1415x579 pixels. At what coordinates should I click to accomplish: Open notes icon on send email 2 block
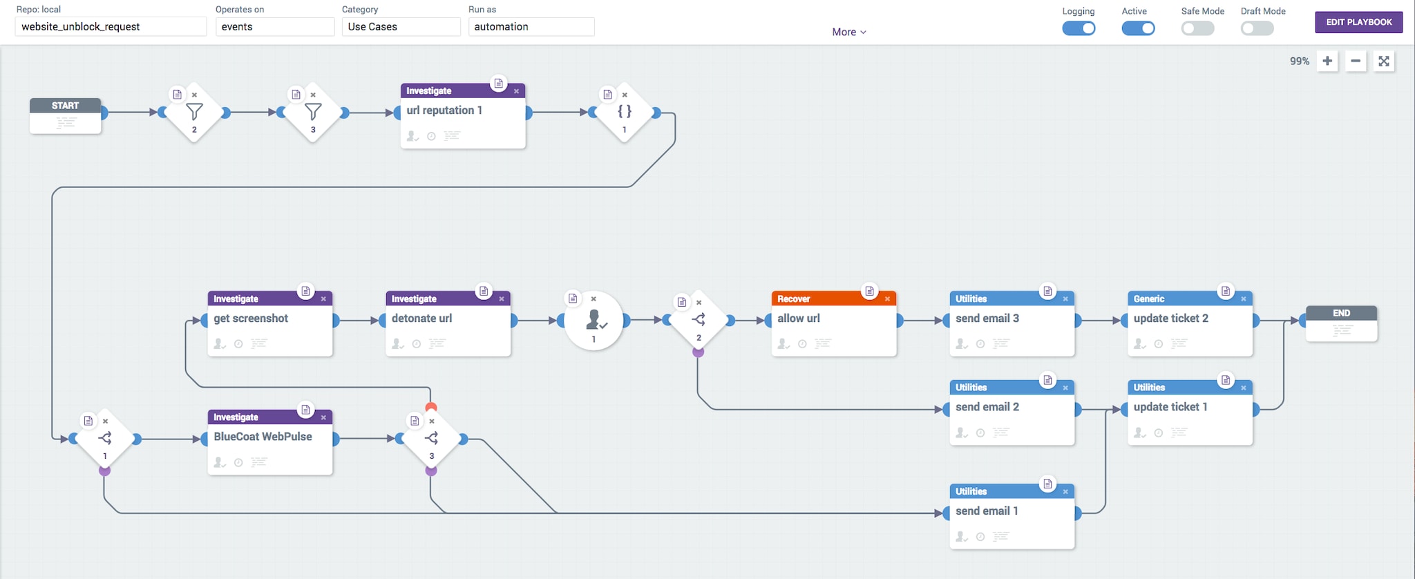coord(1047,380)
